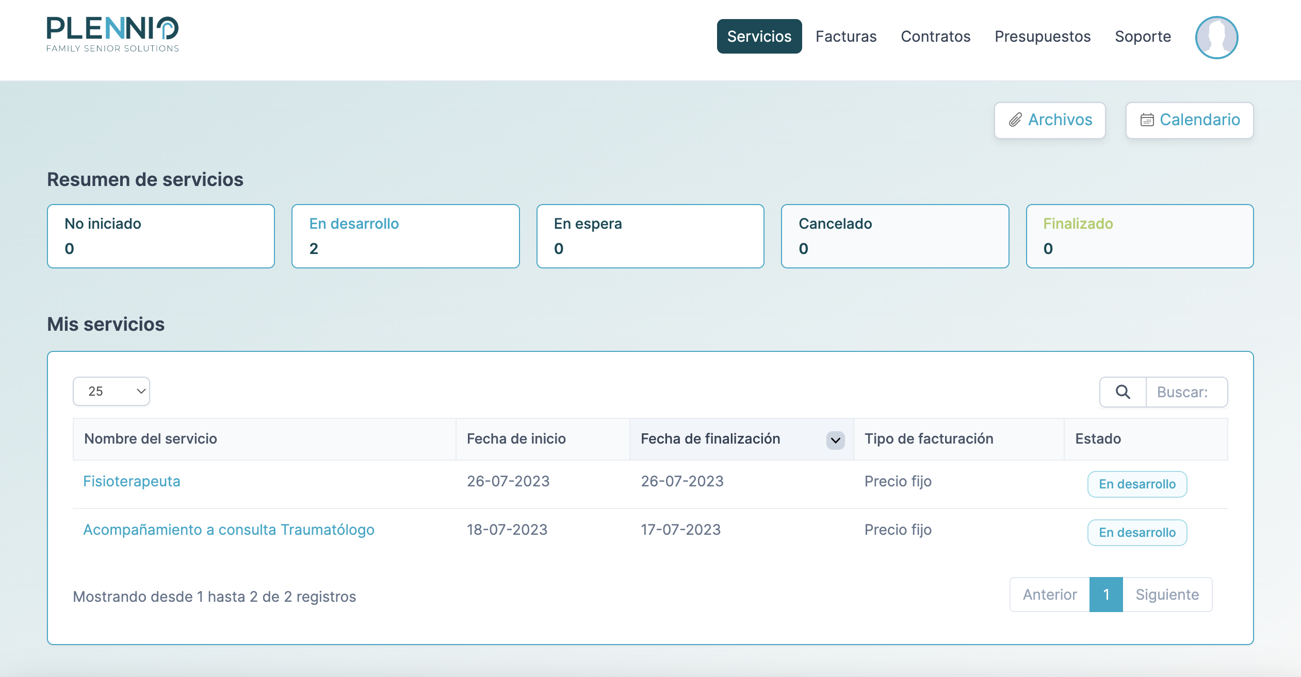The image size is (1301, 677).
Task: Open Acompañamiento a consulta Traumatólogo link
Action: (x=229, y=530)
